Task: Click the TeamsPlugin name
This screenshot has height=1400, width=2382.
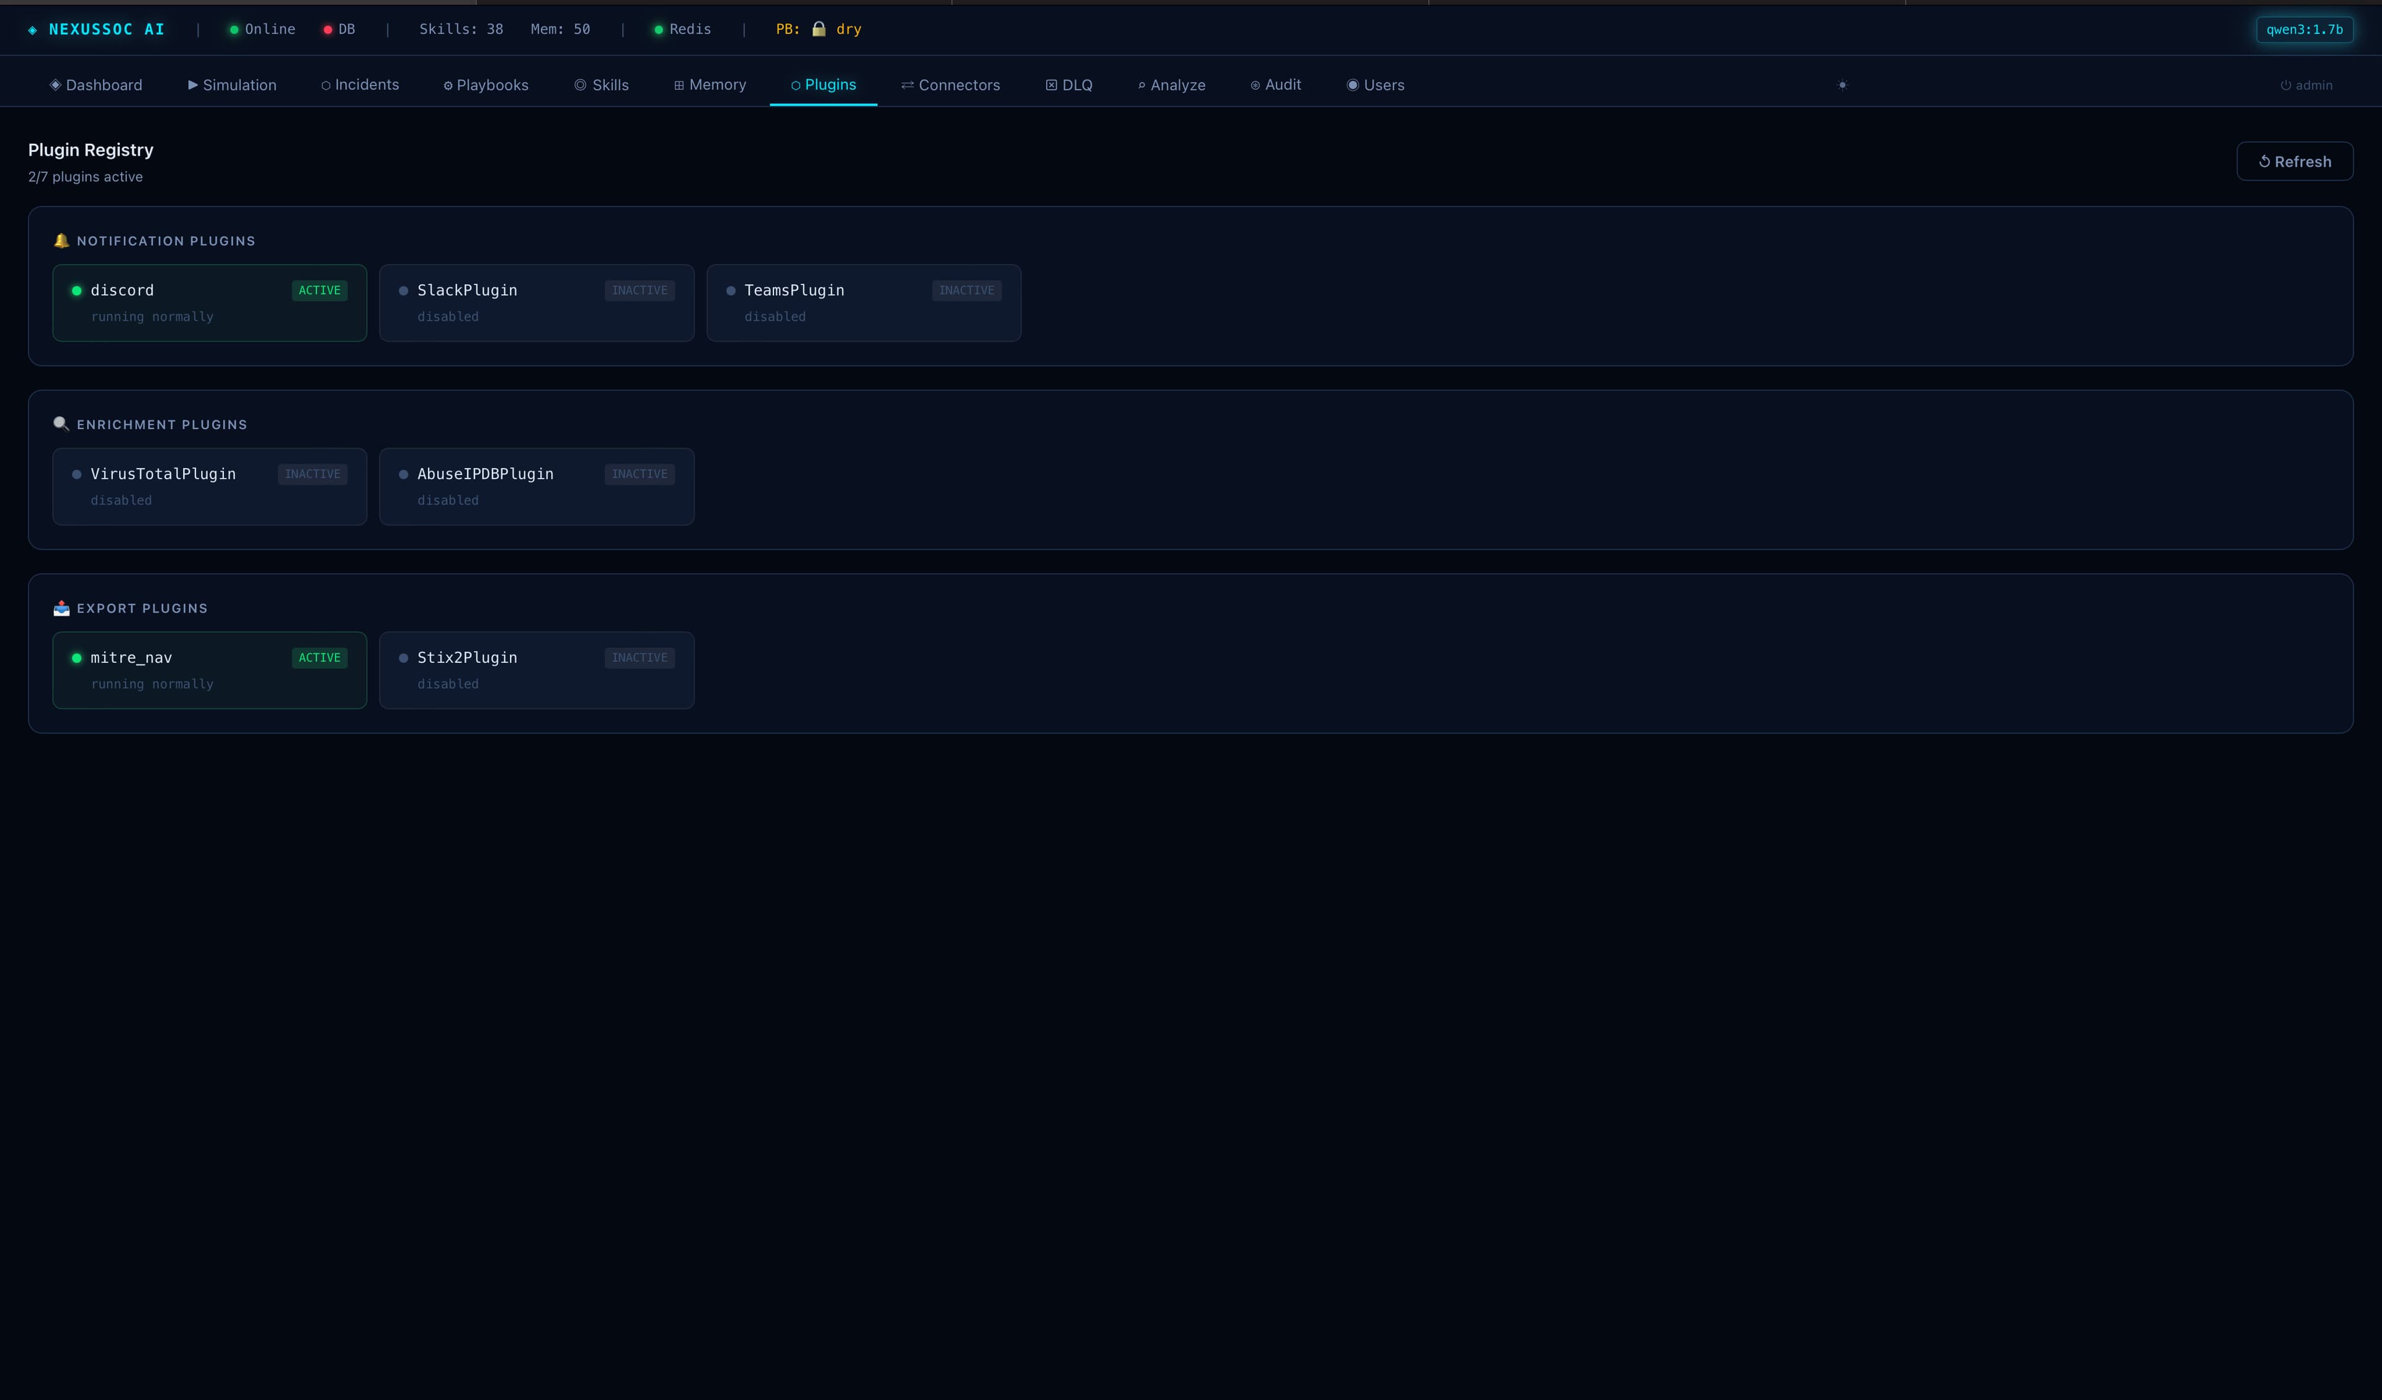Action: (794, 291)
